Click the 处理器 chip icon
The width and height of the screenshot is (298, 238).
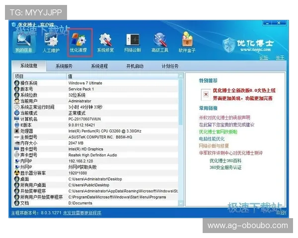(17, 131)
